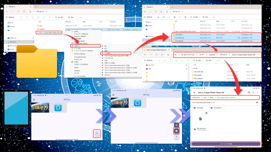Click refresh in the Downloads window with context menu

click(x=24, y=12)
